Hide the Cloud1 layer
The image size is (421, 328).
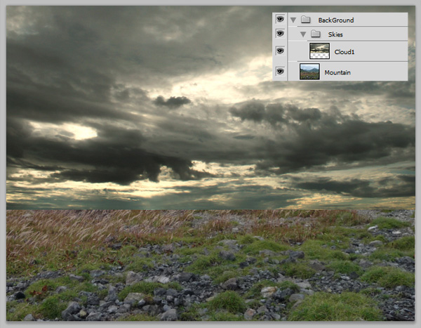click(x=280, y=51)
